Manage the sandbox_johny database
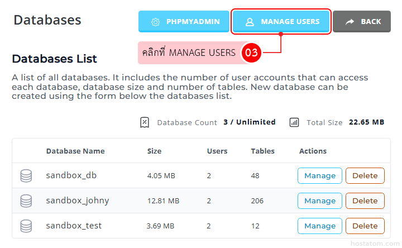The width and height of the screenshot is (402, 248). pyautogui.click(x=320, y=201)
